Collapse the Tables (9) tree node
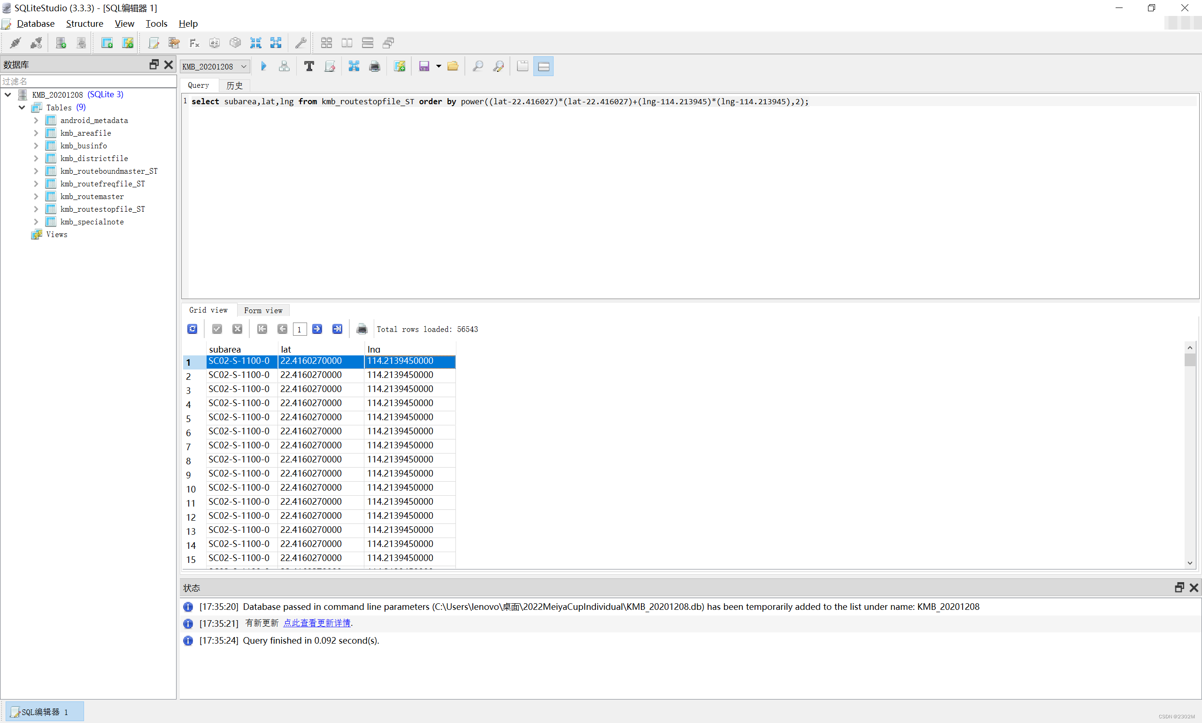Image resolution: width=1202 pixels, height=723 pixels. tap(22, 107)
